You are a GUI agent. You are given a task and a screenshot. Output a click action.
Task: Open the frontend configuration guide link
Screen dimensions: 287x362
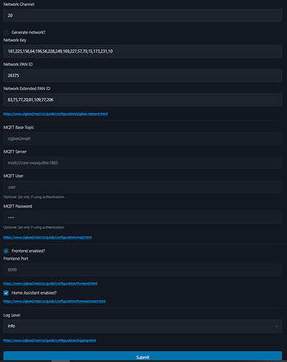coord(50,284)
